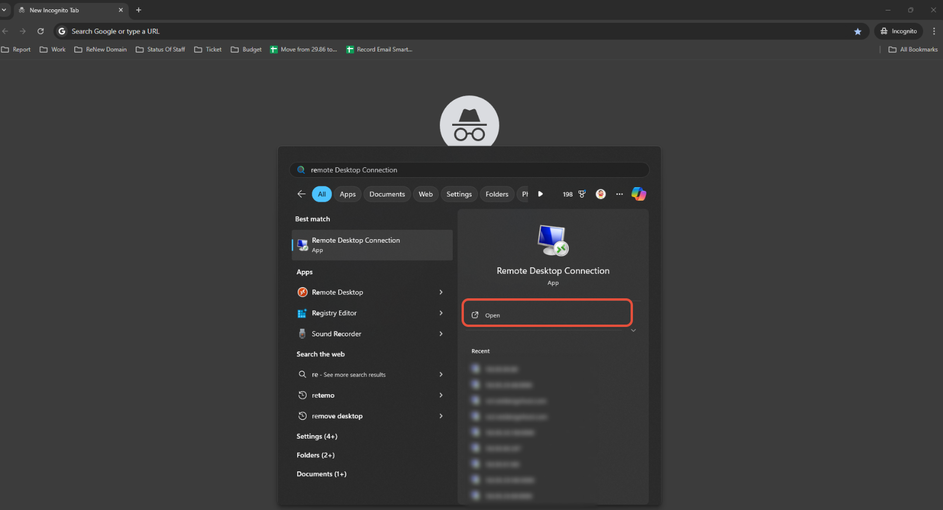Bookmark this tab with star icon
The width and height of the screenshot is (943, 510).
858,32
